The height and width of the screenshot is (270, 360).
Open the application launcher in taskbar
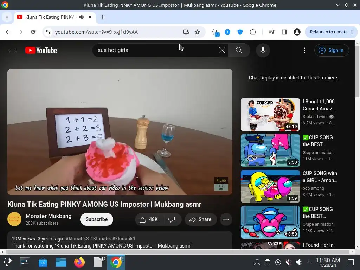pos(8,262)
